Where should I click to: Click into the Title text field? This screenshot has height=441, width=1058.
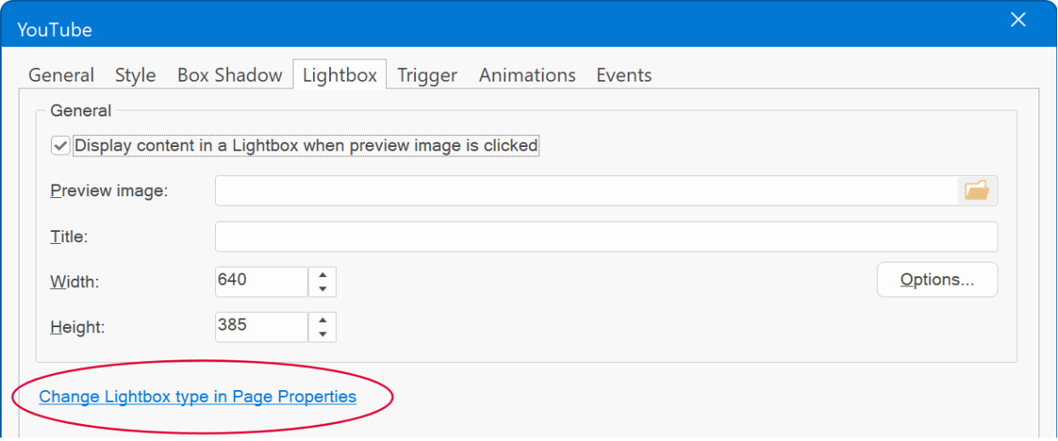point(606,236)
